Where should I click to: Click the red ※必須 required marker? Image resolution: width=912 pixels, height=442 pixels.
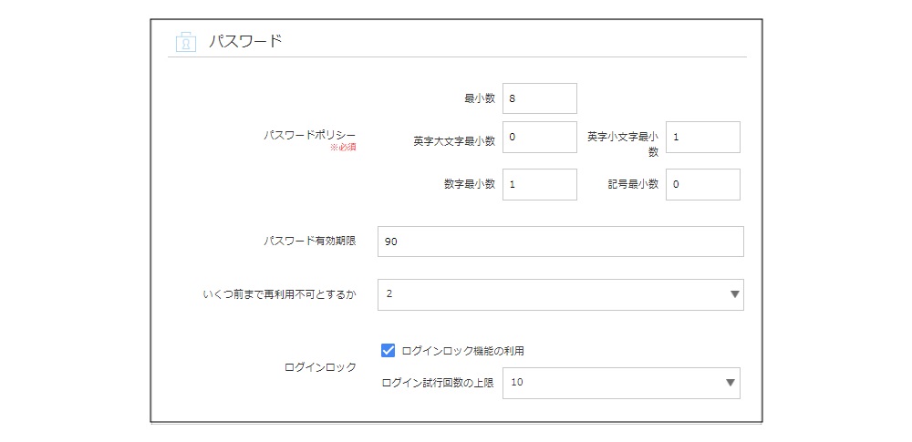(343, 148)
